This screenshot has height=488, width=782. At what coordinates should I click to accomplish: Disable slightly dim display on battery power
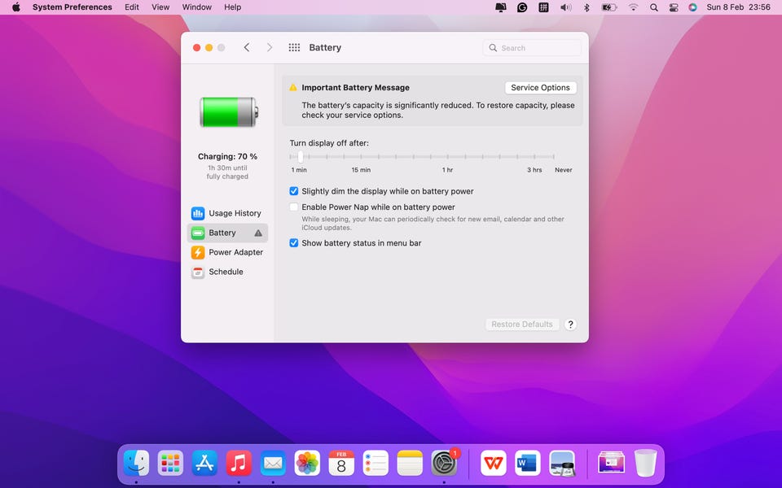coord(294,191)
